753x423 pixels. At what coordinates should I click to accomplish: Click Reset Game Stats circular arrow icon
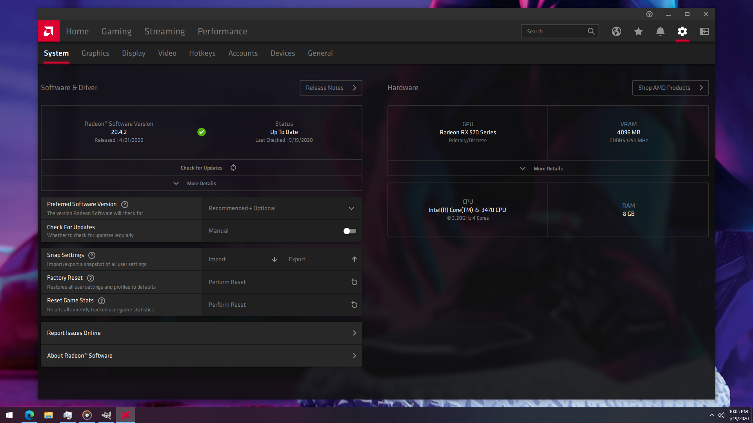354,305
